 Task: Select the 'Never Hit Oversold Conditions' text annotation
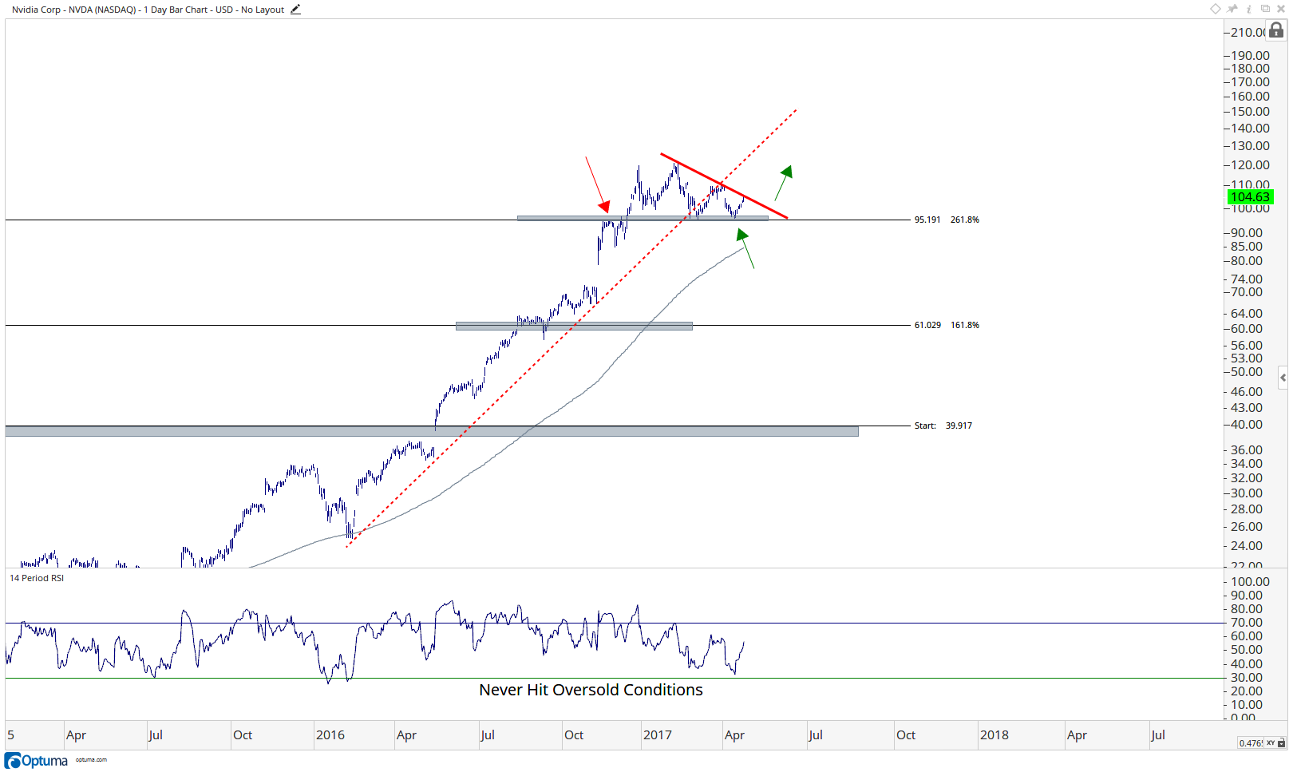[591, 690]
